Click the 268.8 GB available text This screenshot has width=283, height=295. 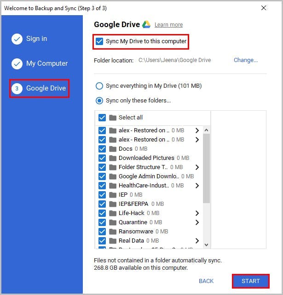pos(141,268)
